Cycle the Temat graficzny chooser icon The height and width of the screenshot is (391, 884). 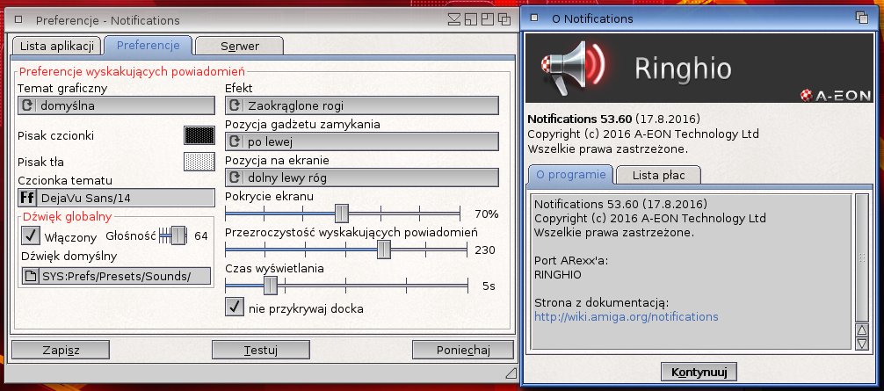point(27,105)
